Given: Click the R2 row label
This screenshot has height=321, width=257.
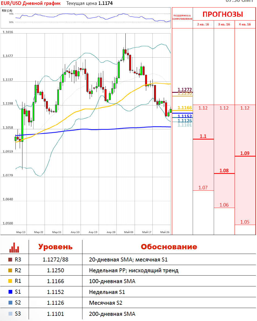Looking at the screenshot, I should [x=18, y=270].
